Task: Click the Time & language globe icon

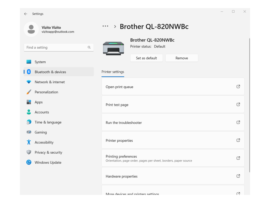Action: (29, 122)
